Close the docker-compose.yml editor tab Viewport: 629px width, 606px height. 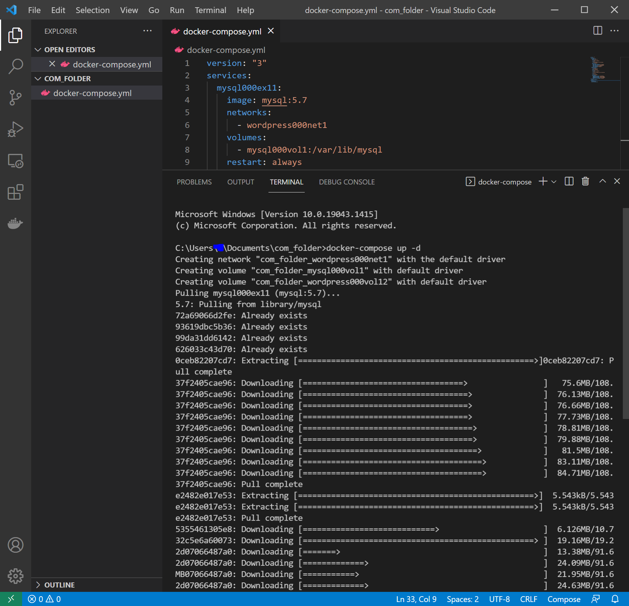[271, 31]
